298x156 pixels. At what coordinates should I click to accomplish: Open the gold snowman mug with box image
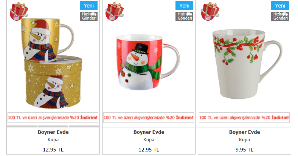pos(51,63)
